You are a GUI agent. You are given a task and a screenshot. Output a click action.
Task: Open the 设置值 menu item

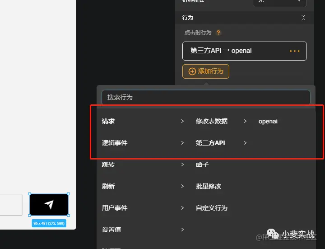[x=111, y=230]
